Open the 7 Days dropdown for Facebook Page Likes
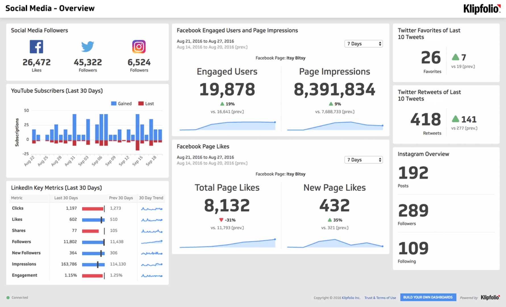Screen dimensions: 506x307 tap(363, 160)
